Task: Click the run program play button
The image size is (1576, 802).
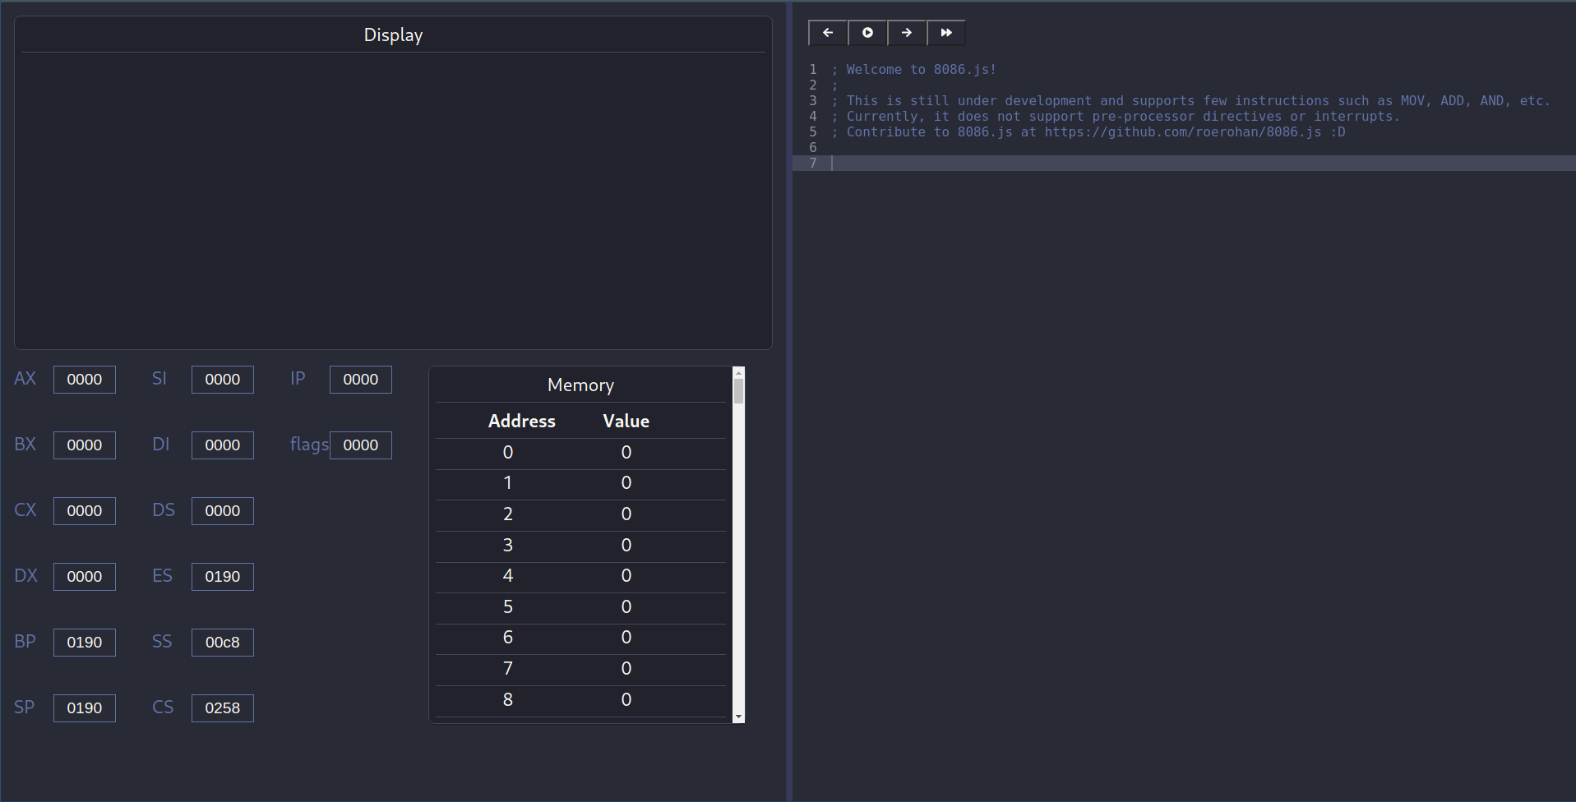Action: [x=867, y=33]
